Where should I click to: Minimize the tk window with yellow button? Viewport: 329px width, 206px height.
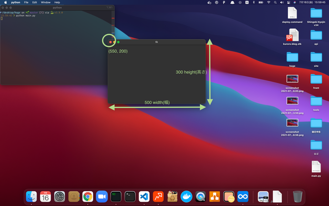pos(114,42)
